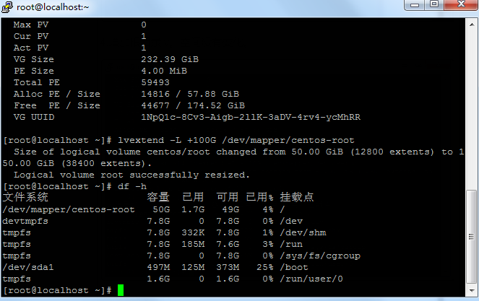The image size is (479, 301).
Task: Click the '/run/user/0' mount point
Action: pos(311,279)
